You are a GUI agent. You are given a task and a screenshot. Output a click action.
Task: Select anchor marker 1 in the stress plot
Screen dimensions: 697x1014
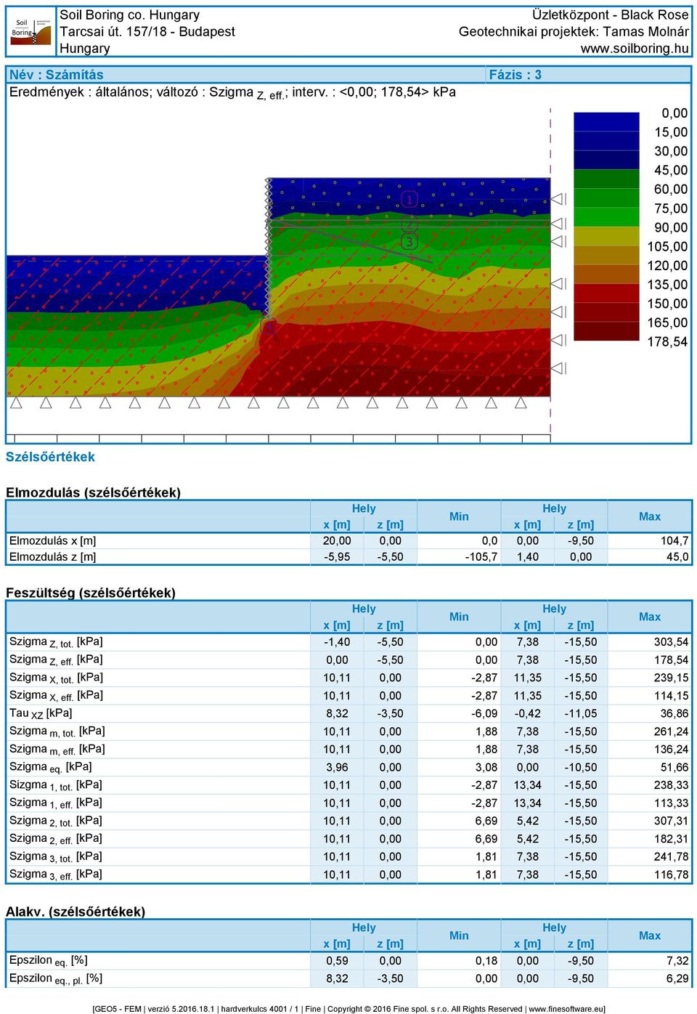click(409, 199)
